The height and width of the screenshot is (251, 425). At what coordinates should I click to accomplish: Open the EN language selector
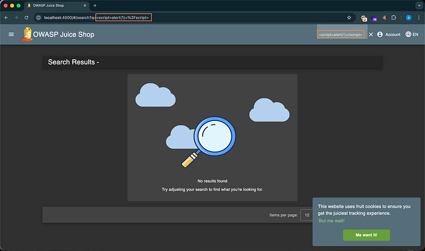pyautogui.click(x=412, y=35)
